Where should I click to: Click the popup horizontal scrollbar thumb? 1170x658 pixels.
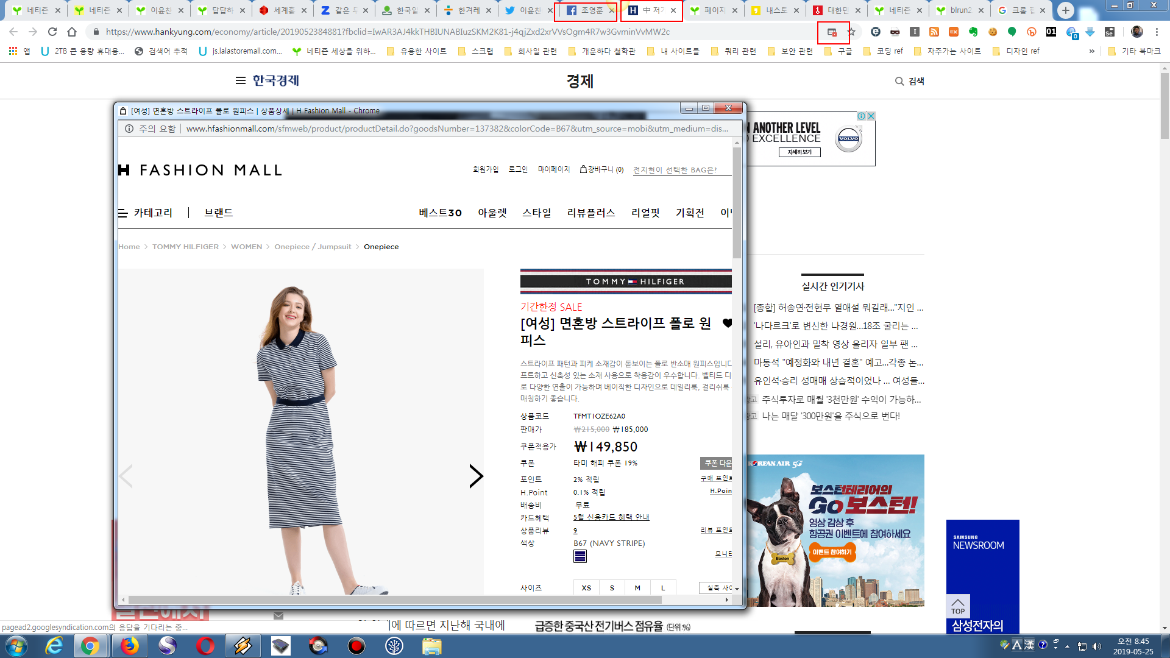point(395,600)
